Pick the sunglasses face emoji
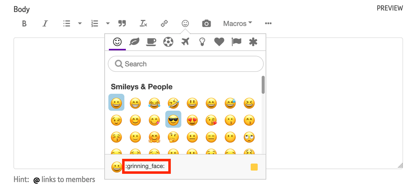 tap(173, 119)
